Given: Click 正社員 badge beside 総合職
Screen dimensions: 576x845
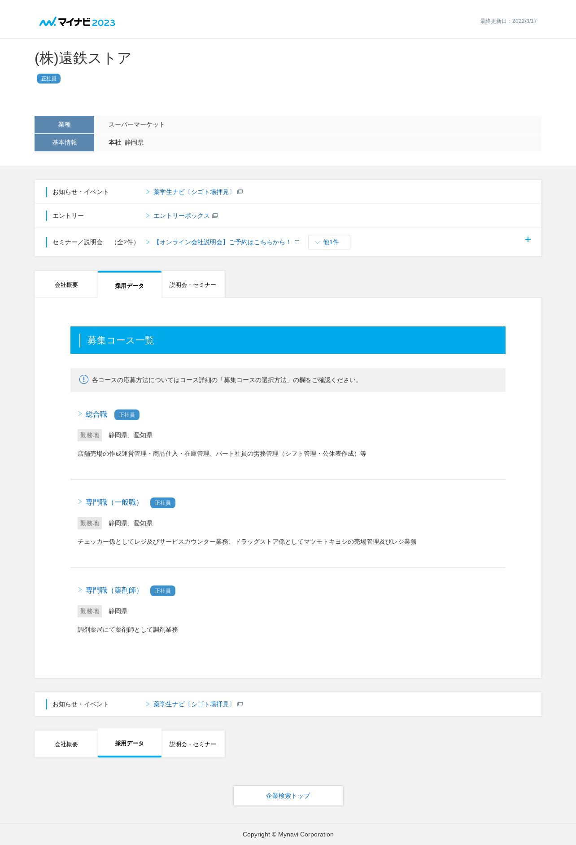Looking at the screenshot, I should [127, 415].
